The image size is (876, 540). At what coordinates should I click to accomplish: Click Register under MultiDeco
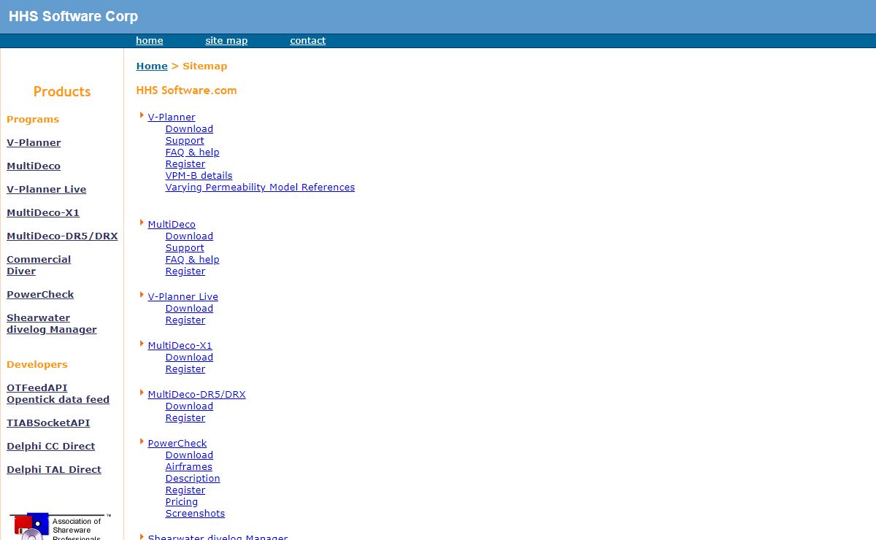click(185, 271)
